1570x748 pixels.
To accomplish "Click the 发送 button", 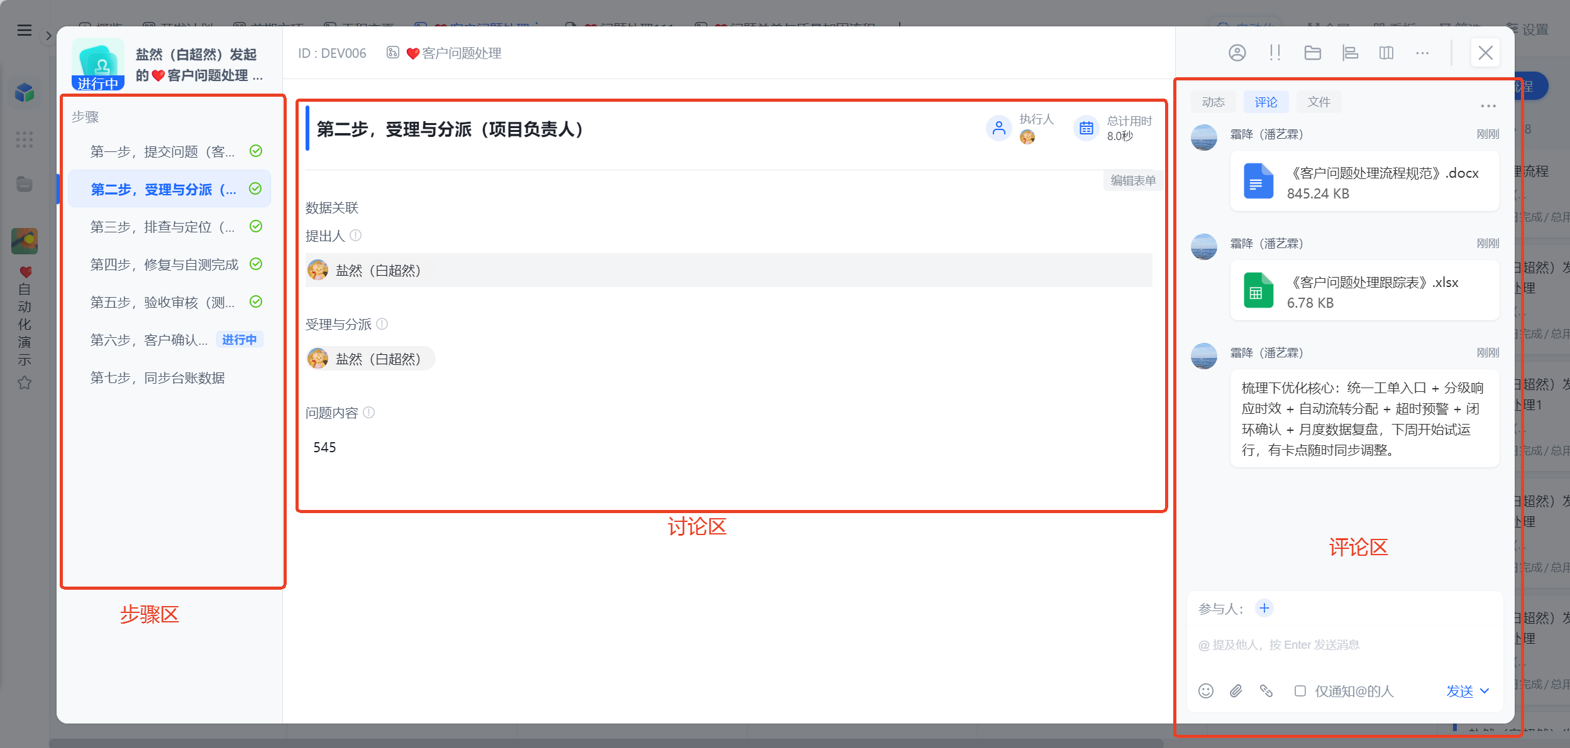I will [x=1459, y=691].
